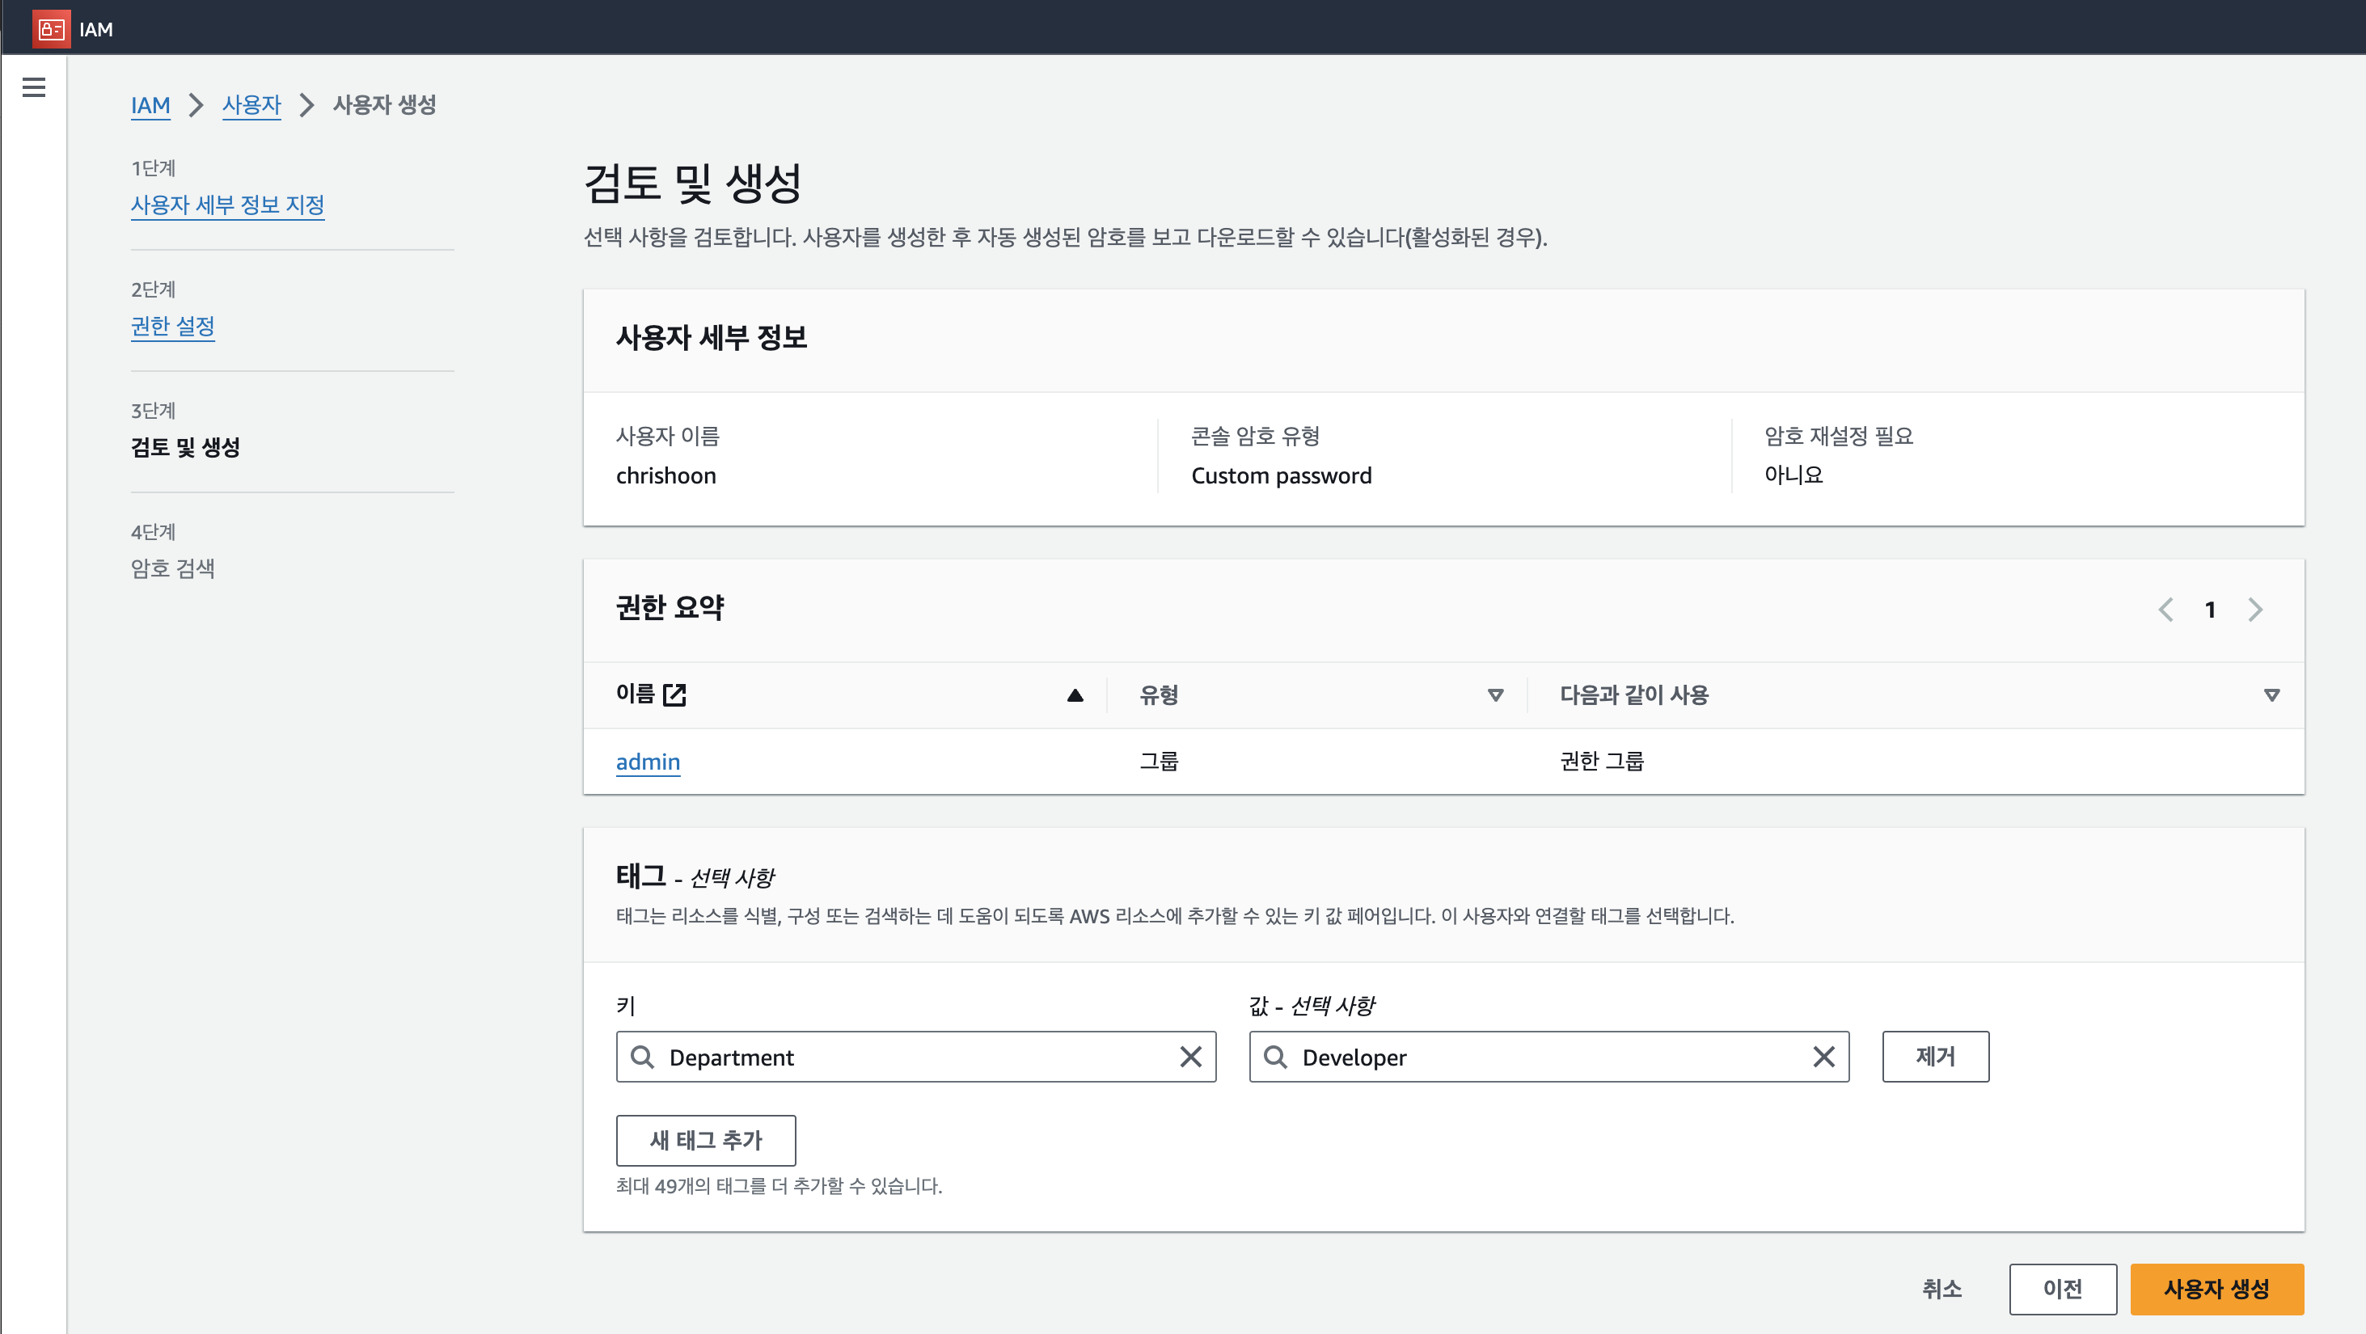Click the 사용자 생성 button
This screenshot has width=2366, height=1334.
pos(2216,1288)
